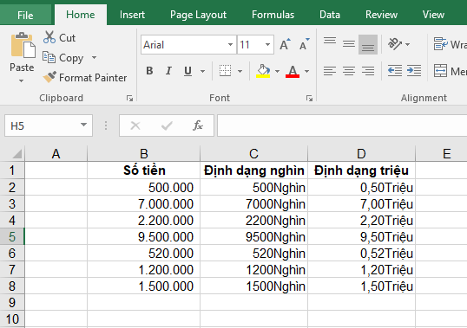Select the header cell Định dạng nghìn

(x=253, y=170)
